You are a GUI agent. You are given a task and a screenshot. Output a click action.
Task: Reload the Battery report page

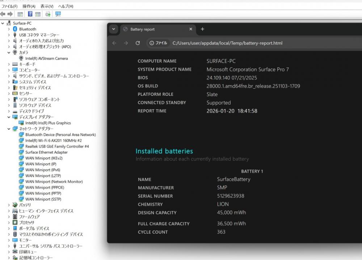pos(138,43)
